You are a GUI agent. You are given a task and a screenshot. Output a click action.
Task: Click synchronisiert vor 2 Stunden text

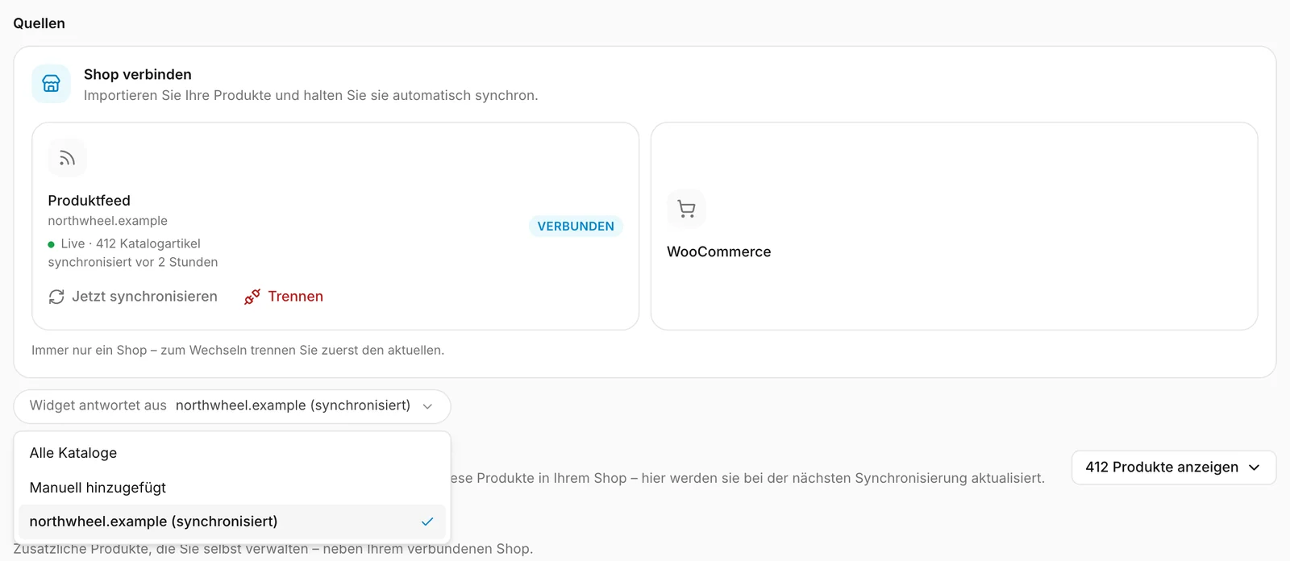pos(133,262)
